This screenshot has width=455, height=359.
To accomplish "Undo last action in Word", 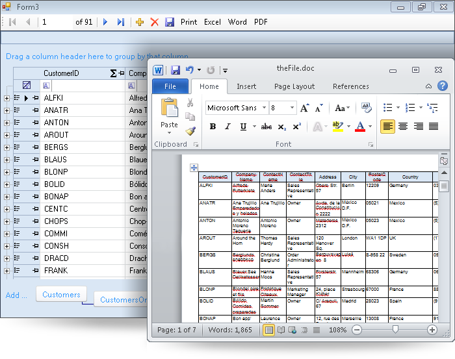I will click(190, 70).
